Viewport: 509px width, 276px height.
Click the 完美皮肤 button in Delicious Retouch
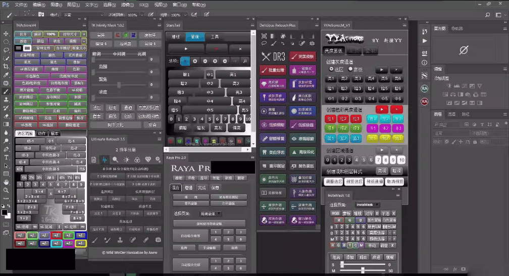(x=305, y=56)
